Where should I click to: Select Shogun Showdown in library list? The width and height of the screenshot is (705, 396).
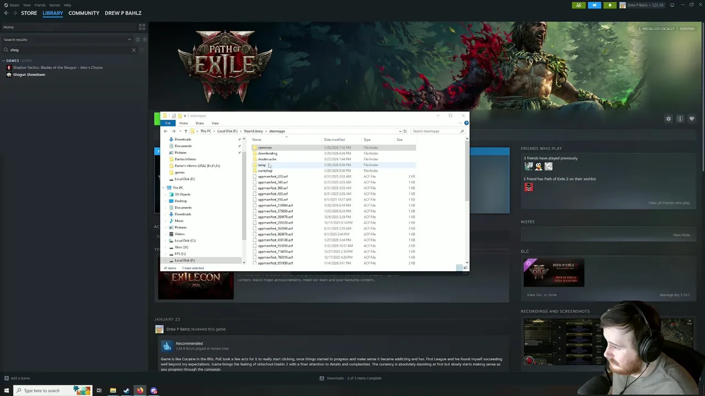point(29,75)
